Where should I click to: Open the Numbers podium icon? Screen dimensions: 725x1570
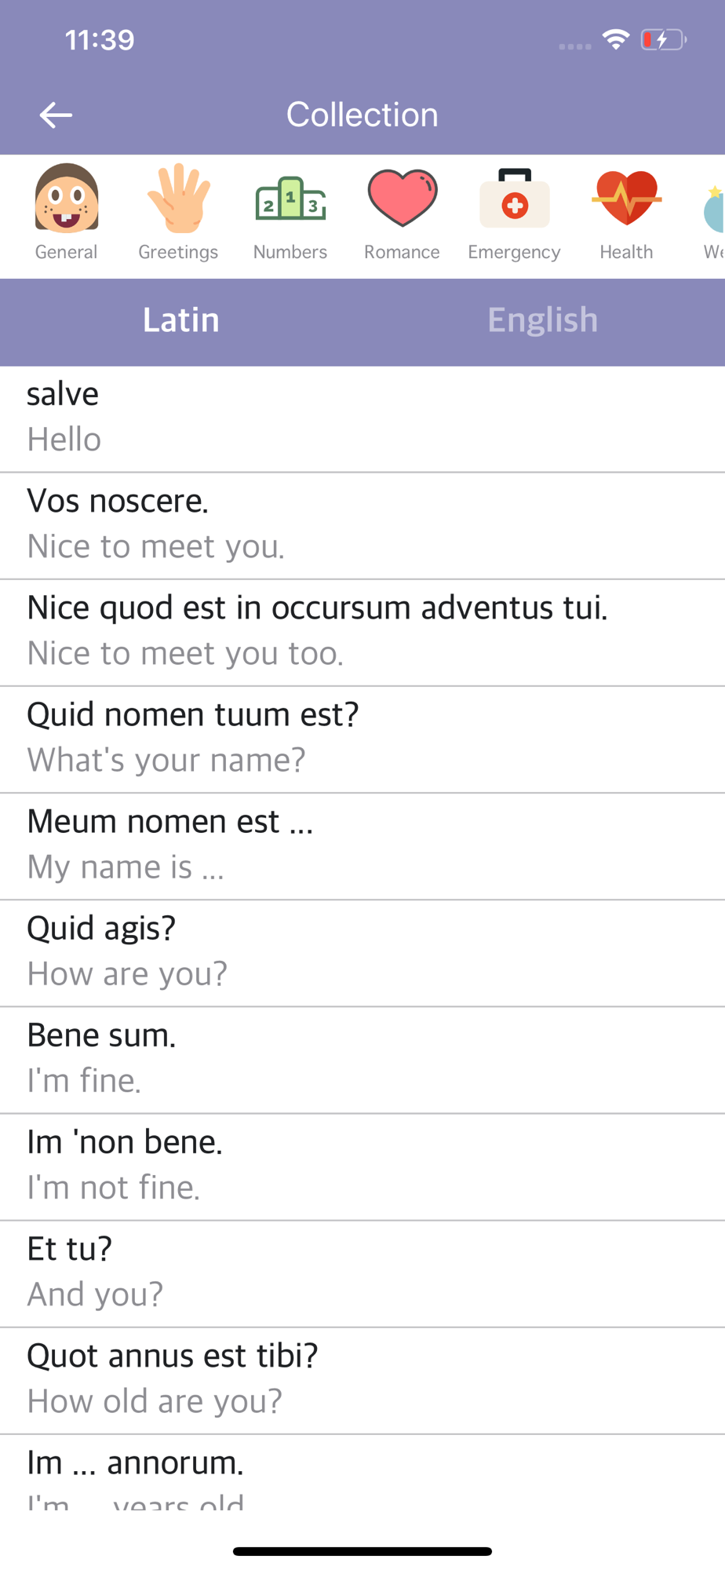[290, 199]
